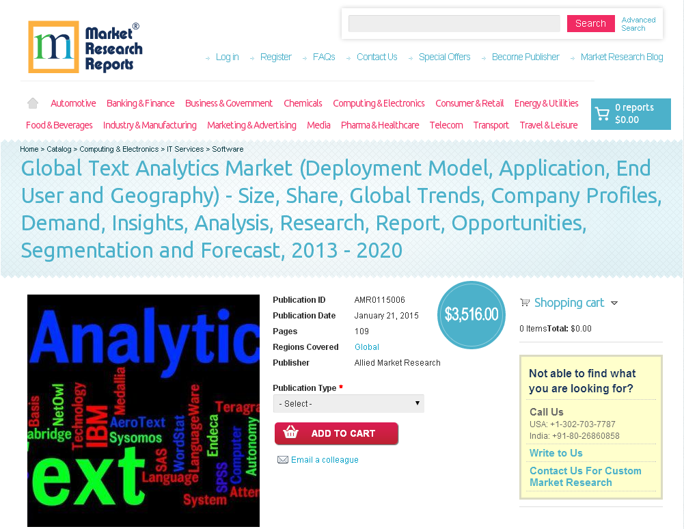Click the envelope icon beside Email a colleague
The image size is (684, 529).
click(283, 459)
